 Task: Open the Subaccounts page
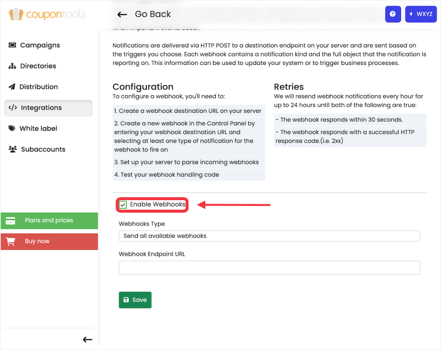coord(43,149)
